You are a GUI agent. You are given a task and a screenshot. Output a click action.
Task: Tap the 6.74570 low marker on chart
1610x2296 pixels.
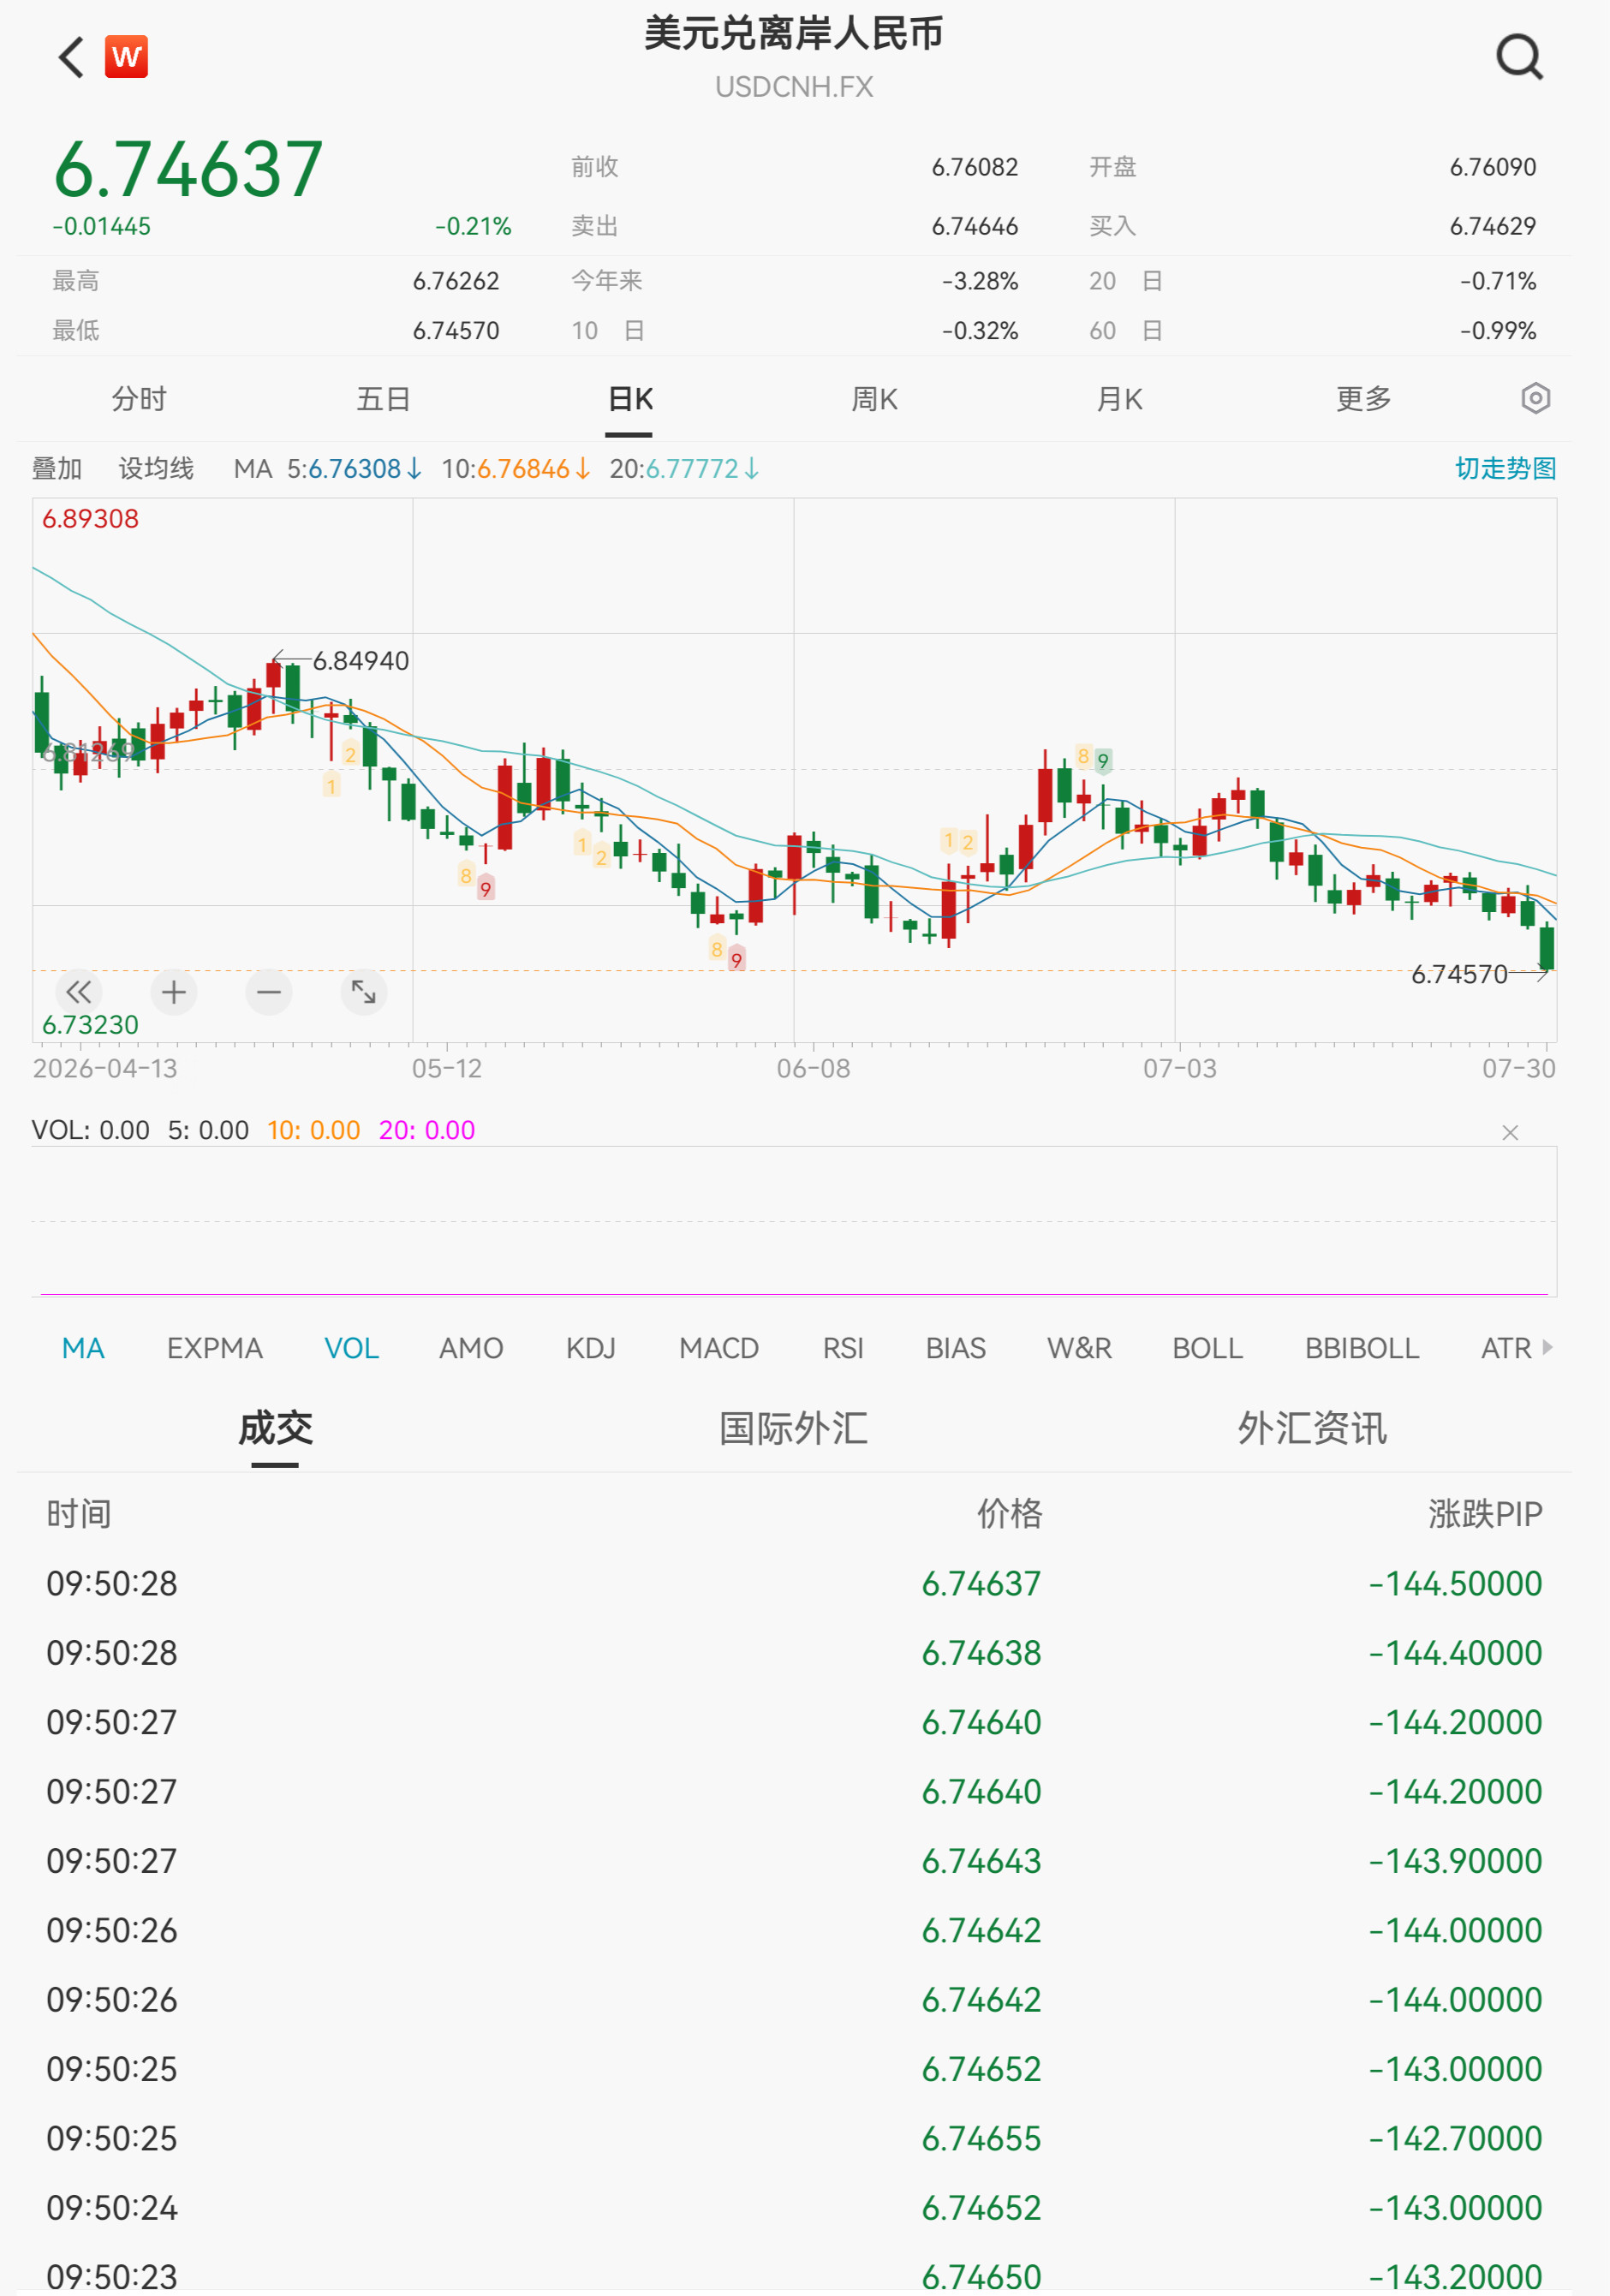[x=1459, y=974]
